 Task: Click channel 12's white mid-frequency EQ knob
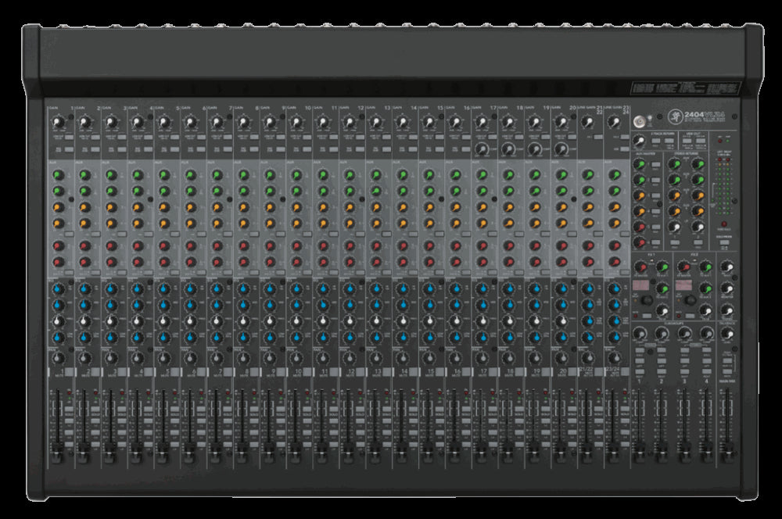(x=350, y=321)
